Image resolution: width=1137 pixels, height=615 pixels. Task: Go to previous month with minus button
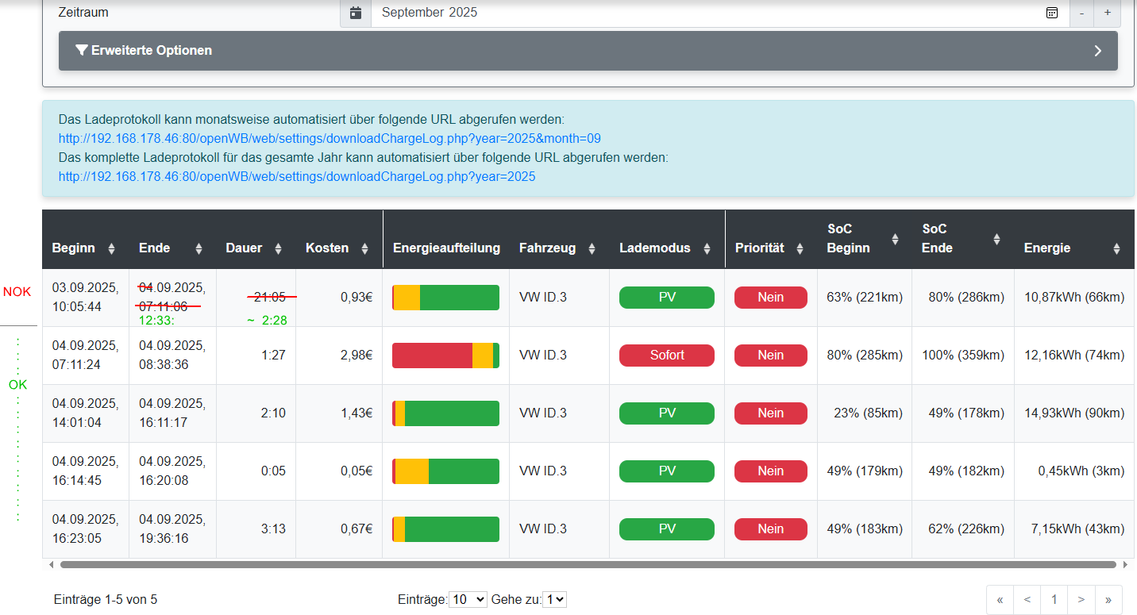pyautogui.click(x=1081, y=13)
